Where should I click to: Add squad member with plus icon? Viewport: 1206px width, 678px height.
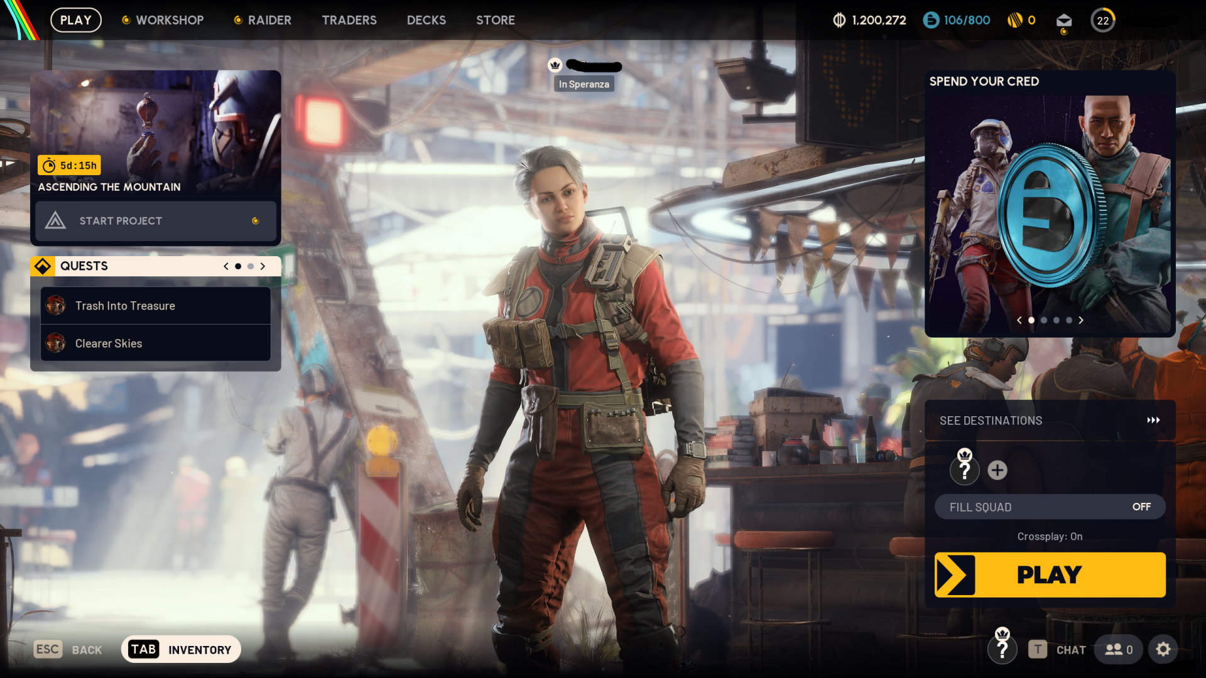997,470
